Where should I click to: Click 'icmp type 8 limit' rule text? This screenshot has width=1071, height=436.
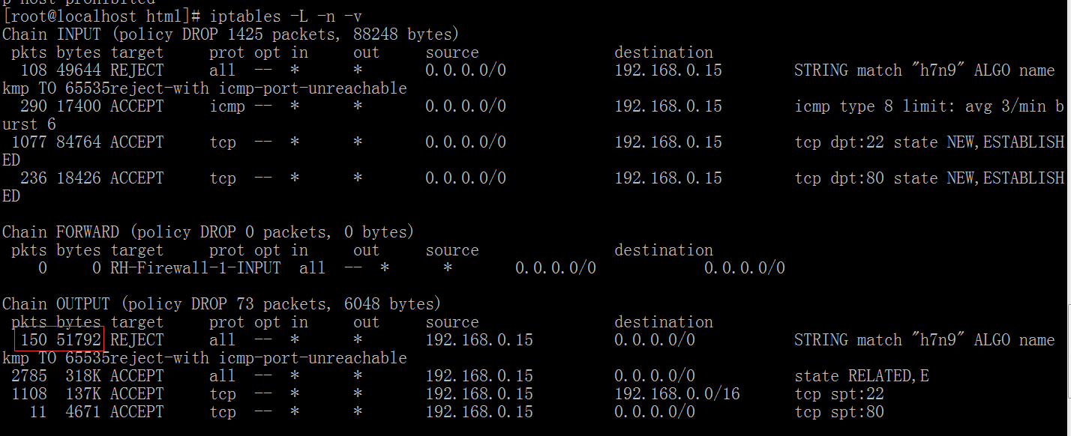click(862, 106)
